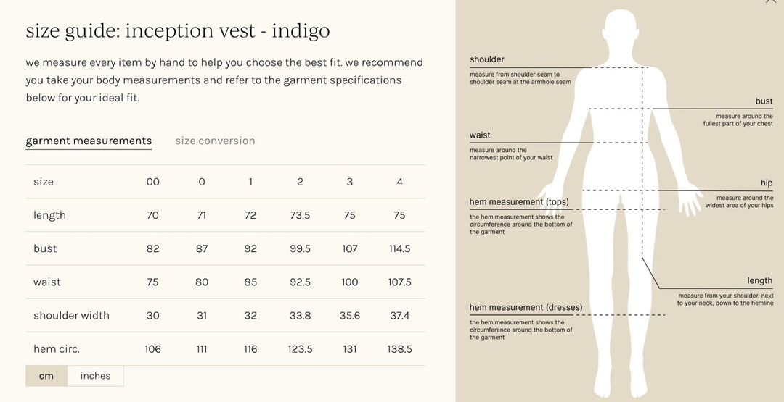784x402 pixels.
Task: Toggle units to cm
Action: tap(46, 376)
